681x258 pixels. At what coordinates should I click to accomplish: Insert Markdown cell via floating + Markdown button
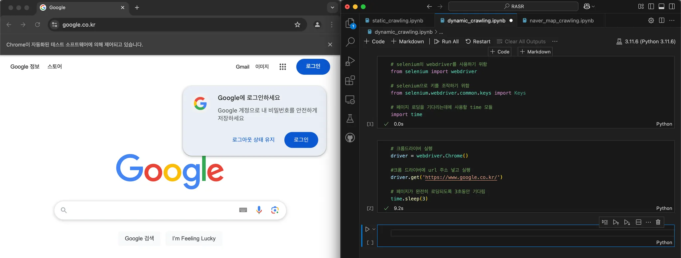point(535,52)
